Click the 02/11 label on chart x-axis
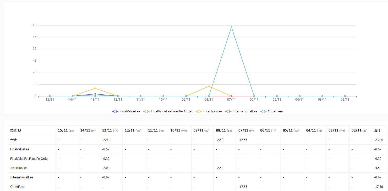Screen dimensions: 388x191 pos(345,100)
